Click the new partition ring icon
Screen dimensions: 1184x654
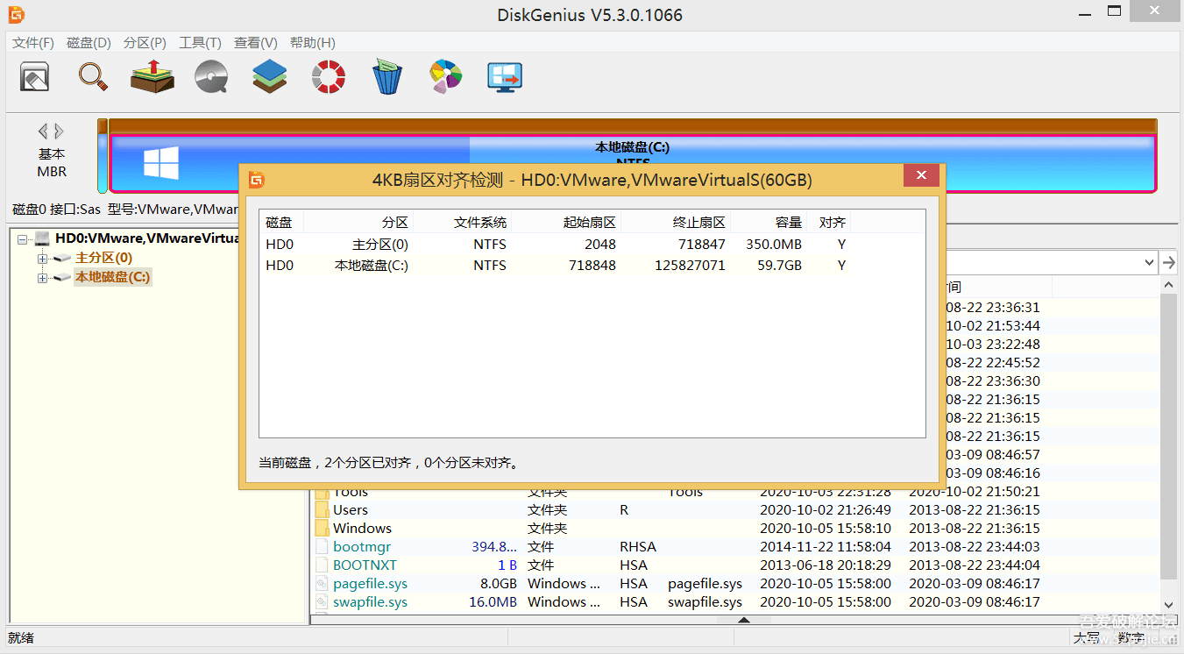coord(328,77)
